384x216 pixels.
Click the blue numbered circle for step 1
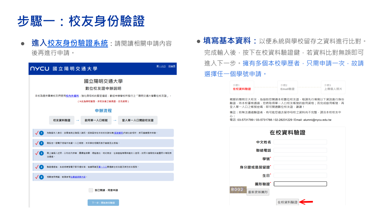pos(41,133)
